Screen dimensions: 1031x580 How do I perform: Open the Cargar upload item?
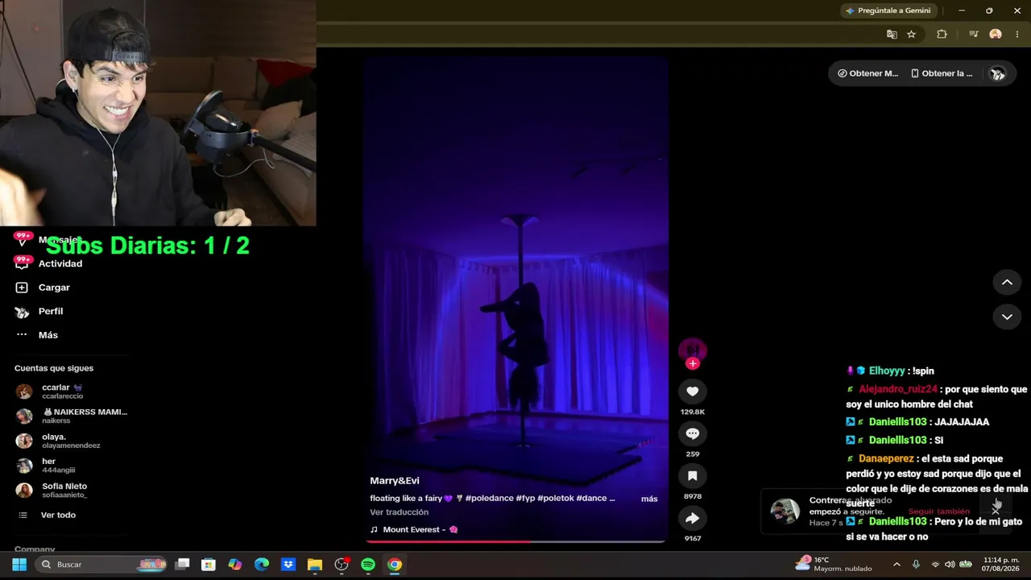point(54,288)
